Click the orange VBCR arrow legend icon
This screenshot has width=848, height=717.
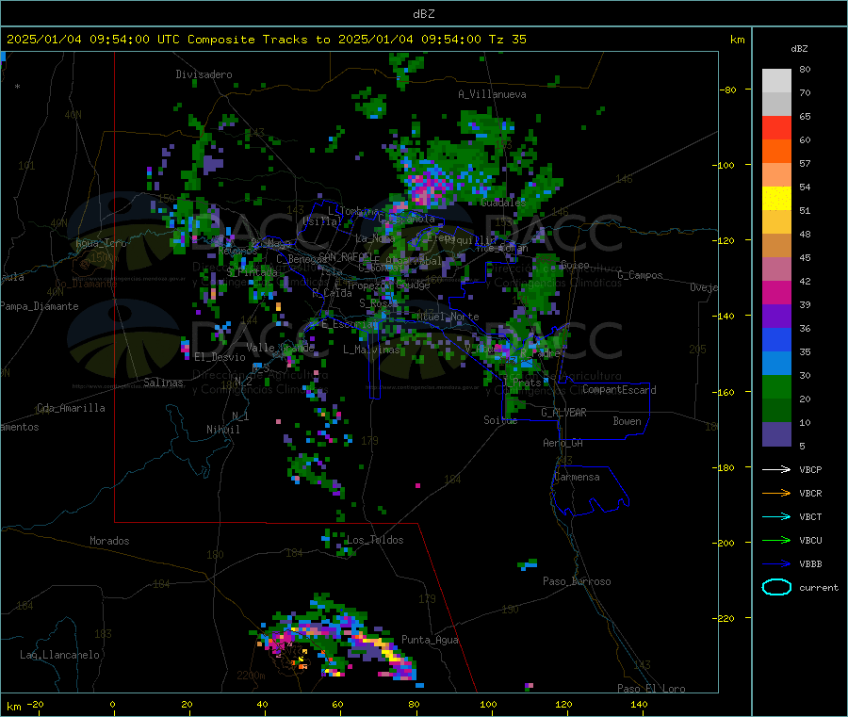point(776,493)
